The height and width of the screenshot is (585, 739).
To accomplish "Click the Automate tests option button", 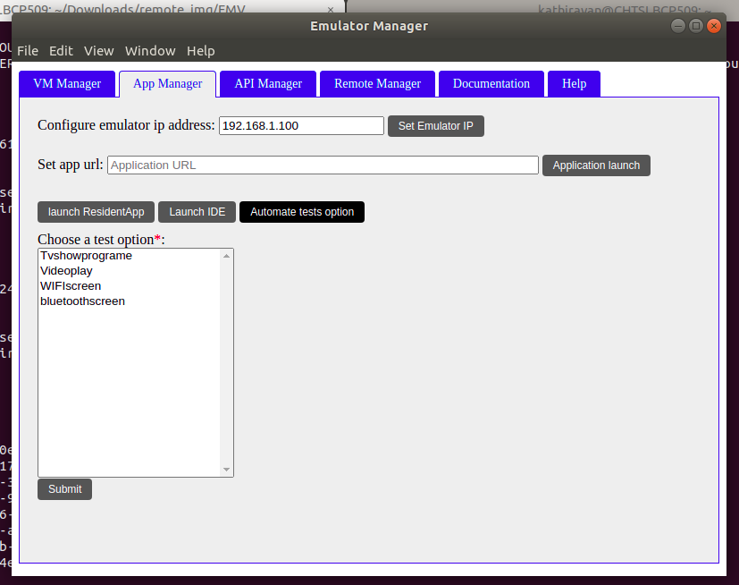I will click(302, 212).
